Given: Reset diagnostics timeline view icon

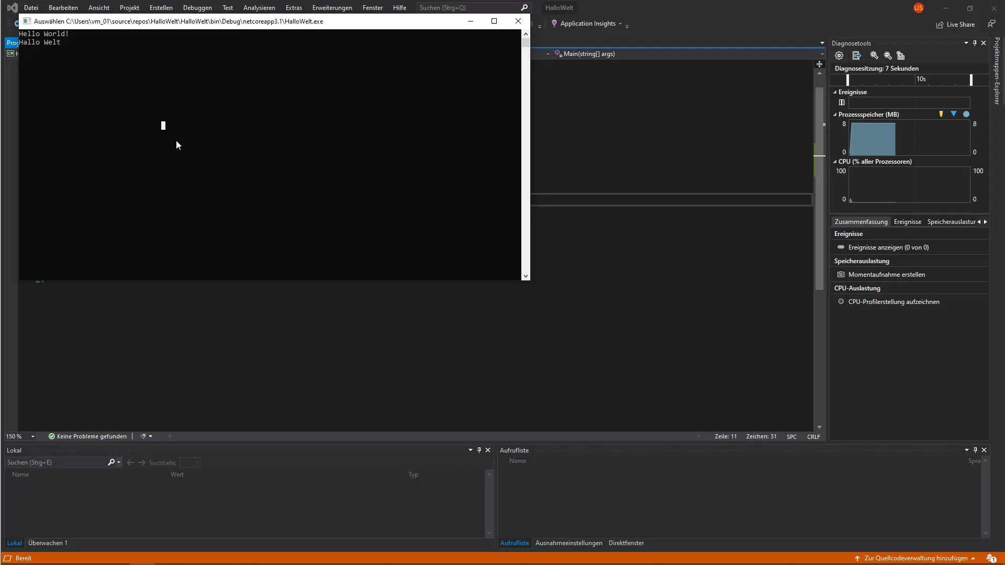Looking at the screenshot, I should (x=901, y=55).
